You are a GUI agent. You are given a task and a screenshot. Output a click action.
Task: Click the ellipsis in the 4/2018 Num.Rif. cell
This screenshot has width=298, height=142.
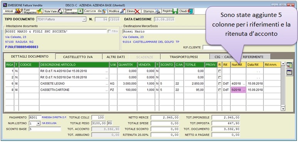point(244,84)
